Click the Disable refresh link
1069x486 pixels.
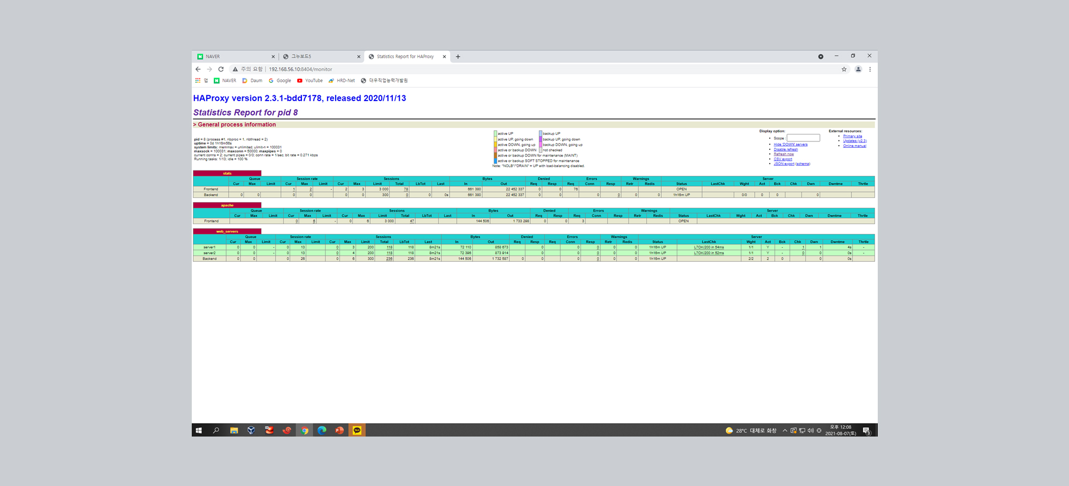(785, 149)
